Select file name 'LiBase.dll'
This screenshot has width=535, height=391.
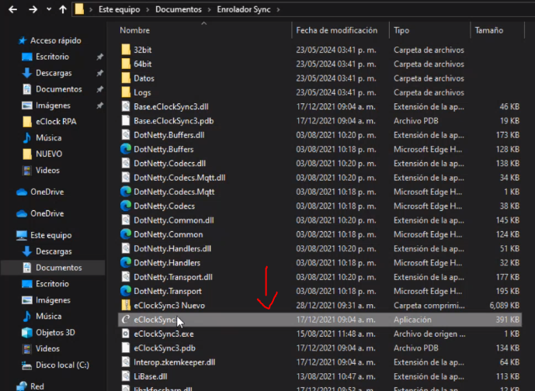[x=151, y=377]
